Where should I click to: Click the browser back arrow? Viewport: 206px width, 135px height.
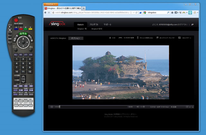click(45, 13)
